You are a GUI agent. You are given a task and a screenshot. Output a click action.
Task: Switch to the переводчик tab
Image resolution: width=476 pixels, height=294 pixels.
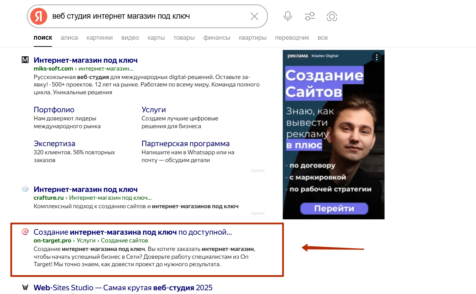tap(292, 38)
